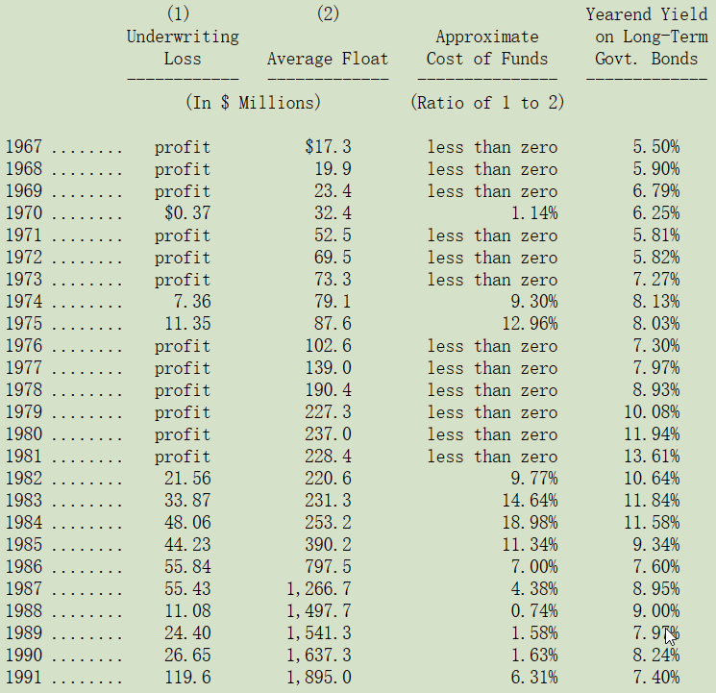The width and height of the screenshot is (716, 693).
Task: Click the Underwriting Loss column header
Action: [183, 47]
